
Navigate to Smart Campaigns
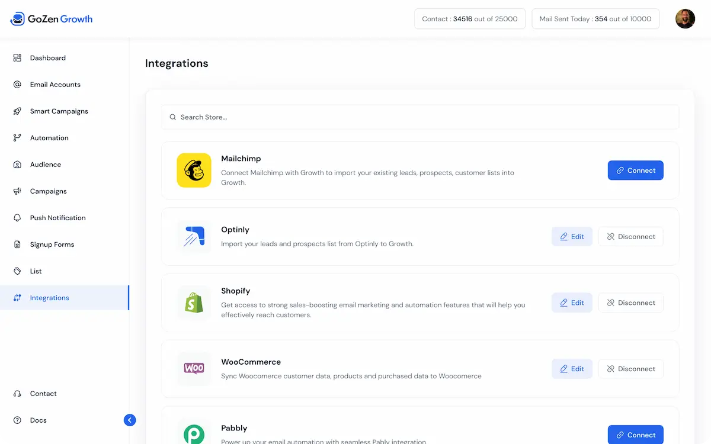(59, 111)
